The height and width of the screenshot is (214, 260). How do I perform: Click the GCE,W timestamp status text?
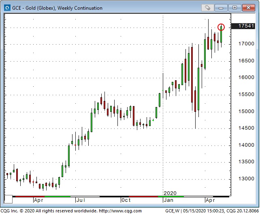coord(212,211)
